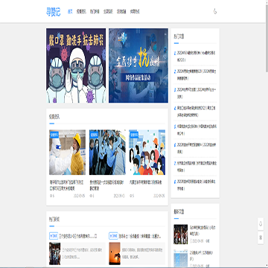
Task: Click the blue icon beside the last hot article
Action: click(x=175, y=182)
